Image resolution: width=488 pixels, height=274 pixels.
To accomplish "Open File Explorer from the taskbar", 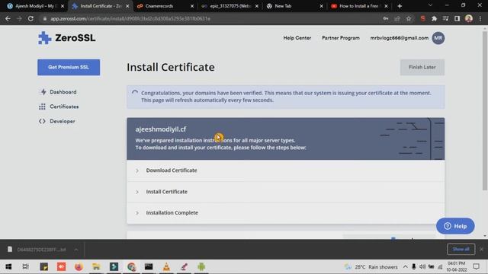I will (96, 266).
